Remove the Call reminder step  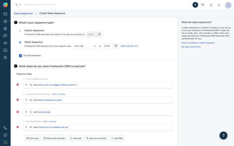point(18,112)
